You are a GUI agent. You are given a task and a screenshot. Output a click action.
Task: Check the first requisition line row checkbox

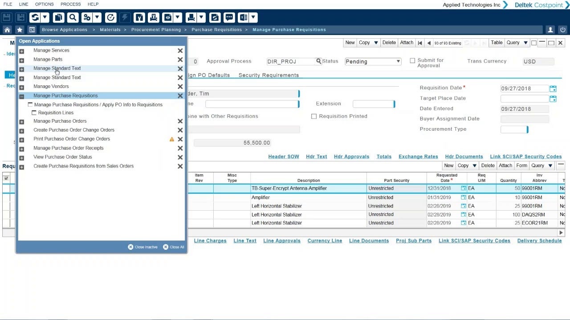pyautogui.click(x=6, y=188)
